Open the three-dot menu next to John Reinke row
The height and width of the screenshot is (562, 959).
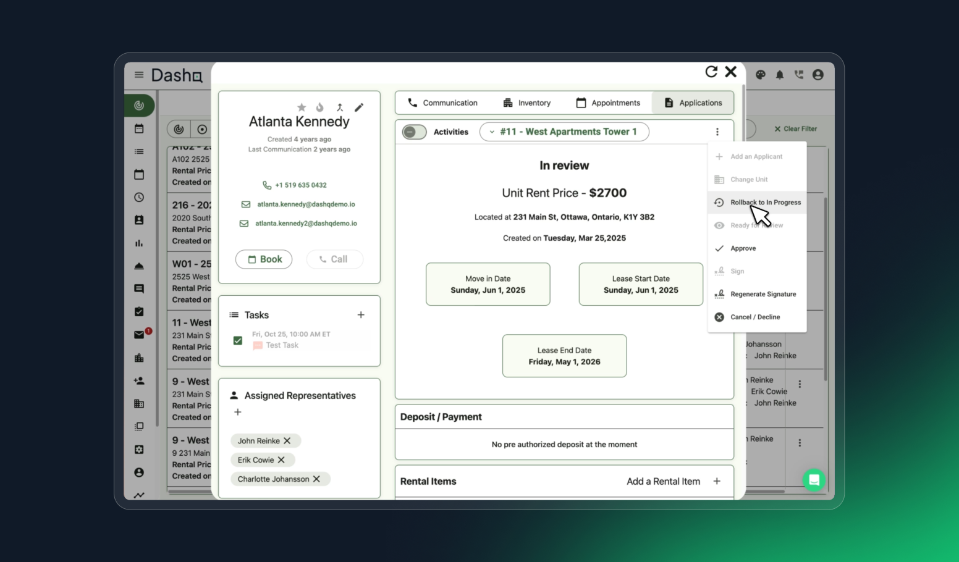click(x=799, y=384)
